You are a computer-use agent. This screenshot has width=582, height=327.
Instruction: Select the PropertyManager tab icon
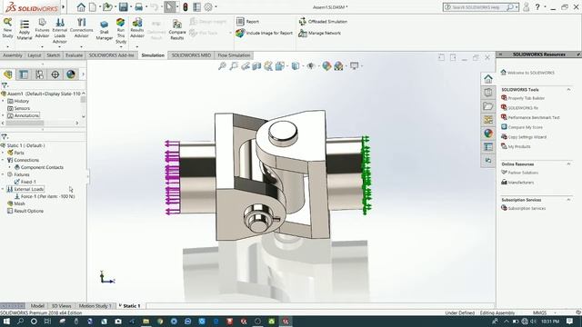24,74
